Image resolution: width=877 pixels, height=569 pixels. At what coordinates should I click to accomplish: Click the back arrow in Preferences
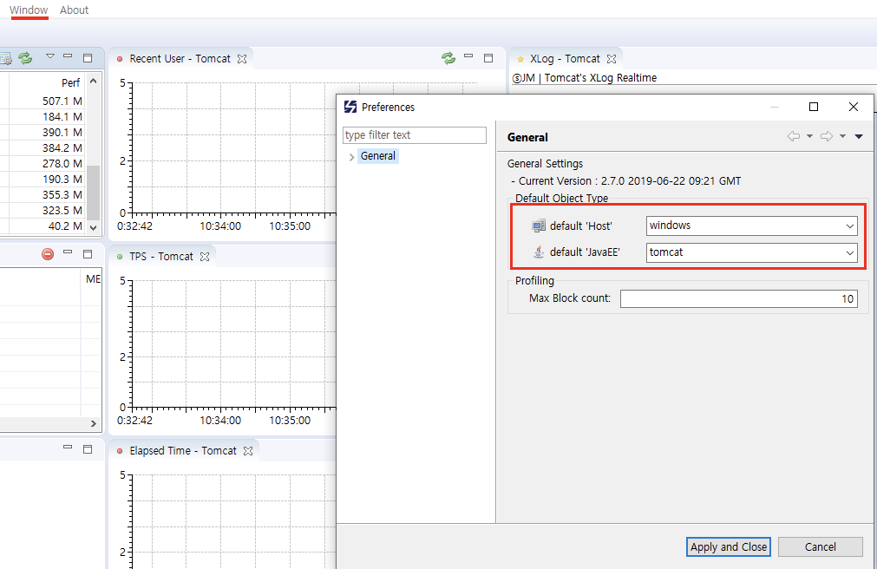793,136
